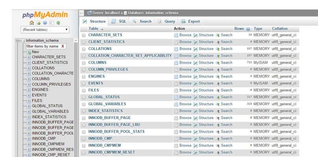The height and width of the screenshot is (157, 318).
Task: Click the grey document icon under logo
Action: pyautogui.click(x=51, y=23)
